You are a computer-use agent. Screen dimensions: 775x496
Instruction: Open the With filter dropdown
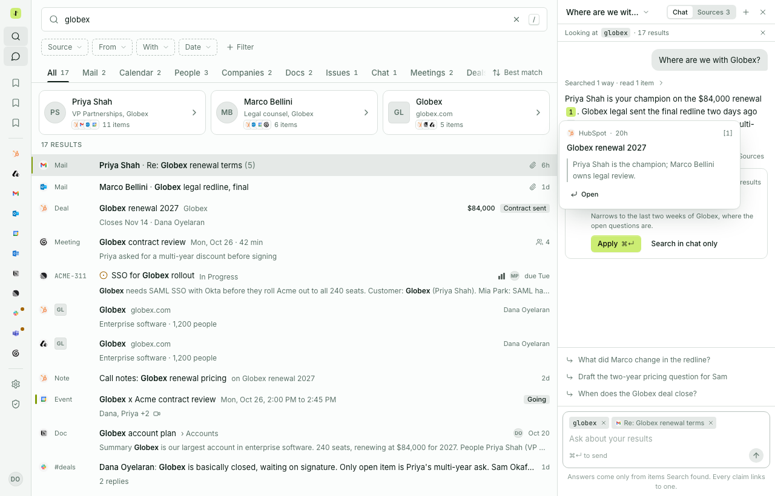point(156,47)
